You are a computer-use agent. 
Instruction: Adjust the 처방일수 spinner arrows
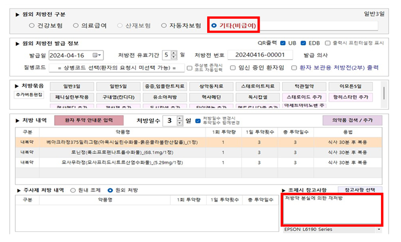coord(179,120)
